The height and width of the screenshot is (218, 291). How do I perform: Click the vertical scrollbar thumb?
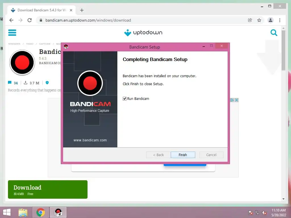[283, 51]
